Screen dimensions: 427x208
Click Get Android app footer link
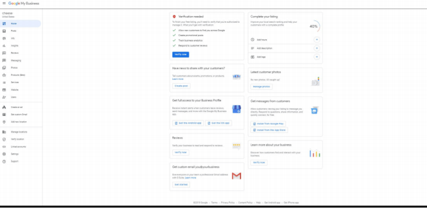pyautogui.click(x=272, y=202)
